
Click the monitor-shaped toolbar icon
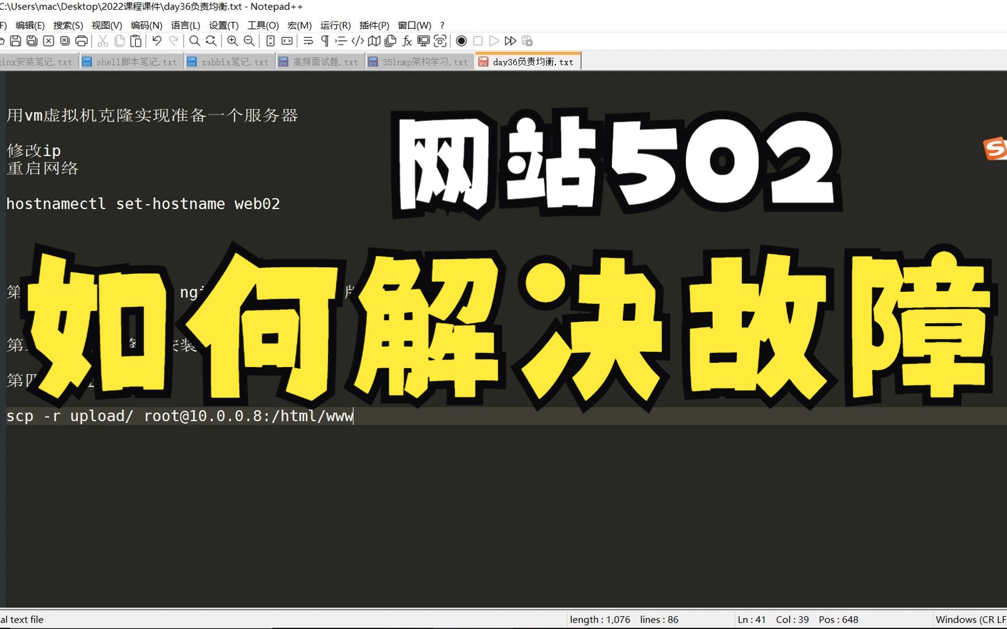(424, 41)
